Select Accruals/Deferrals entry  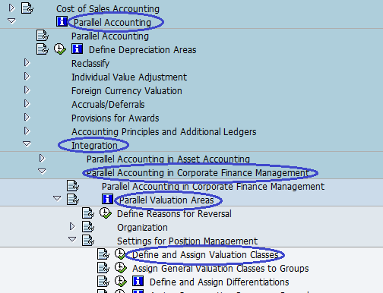(x=108, y=105)
